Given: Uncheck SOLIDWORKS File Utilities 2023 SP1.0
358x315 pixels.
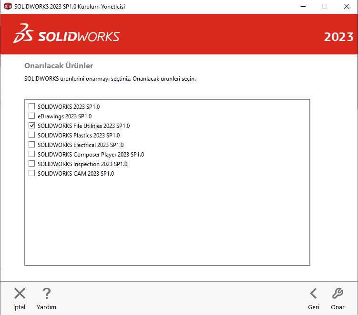Looking at the screenshot, I should [32, 126].
